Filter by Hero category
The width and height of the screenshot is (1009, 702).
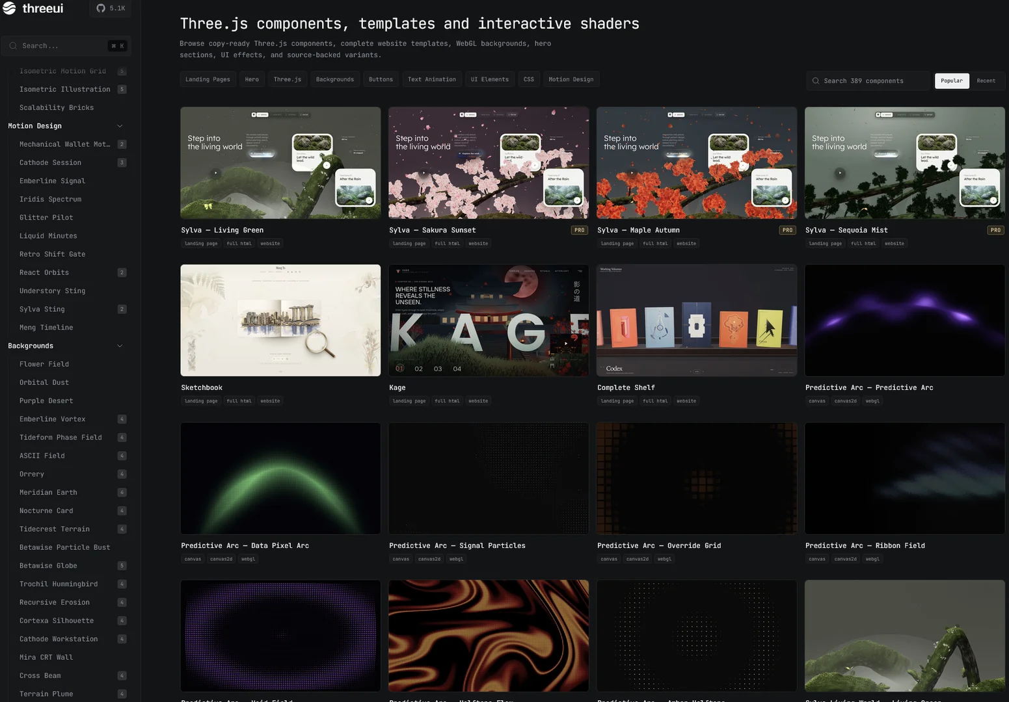point(252,79)
